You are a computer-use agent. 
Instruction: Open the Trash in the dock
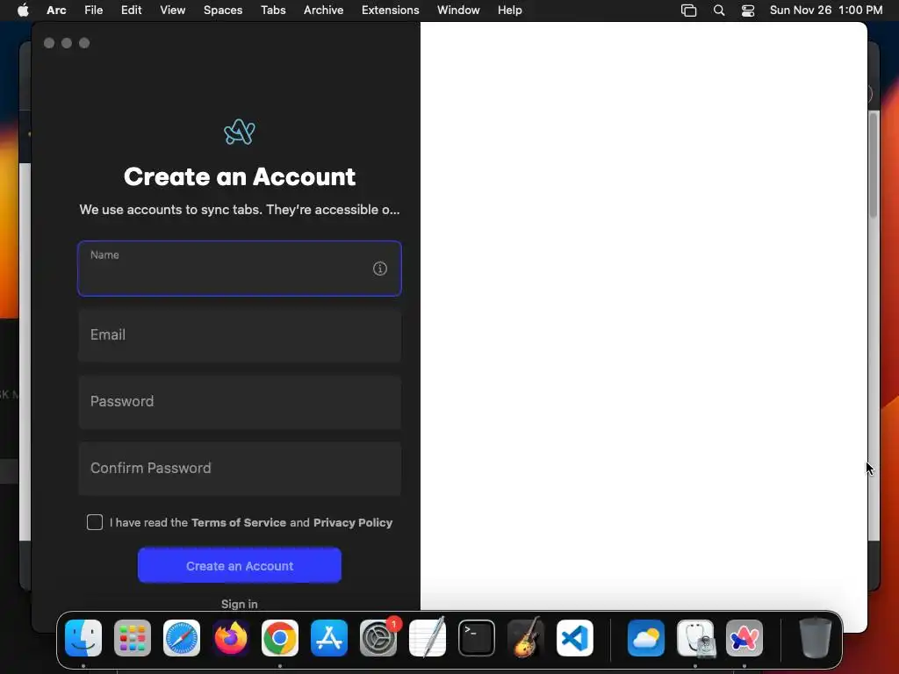tap(816, 637)
